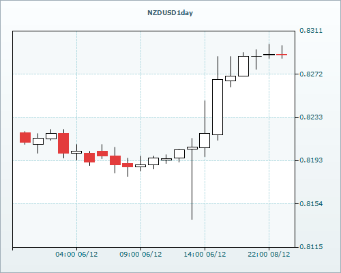
Task: Click the 0.8193 price level label
Action: click(311, 160)
